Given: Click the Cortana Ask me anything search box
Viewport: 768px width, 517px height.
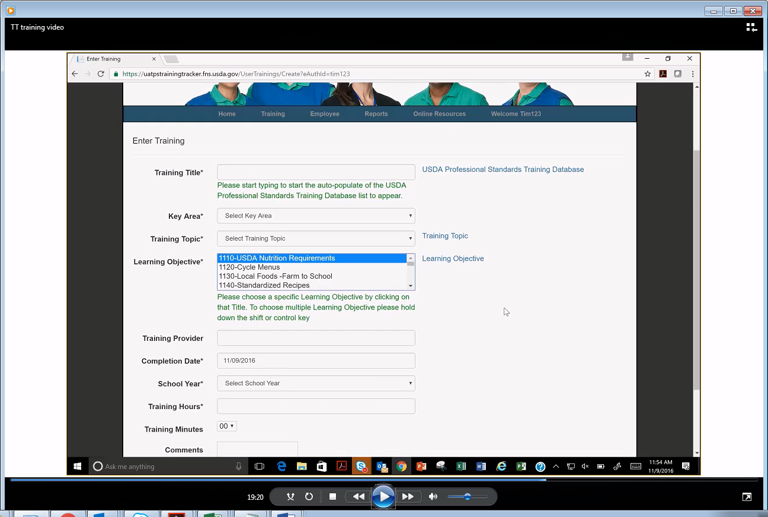Looking at the screenshot, I should 168,467.
